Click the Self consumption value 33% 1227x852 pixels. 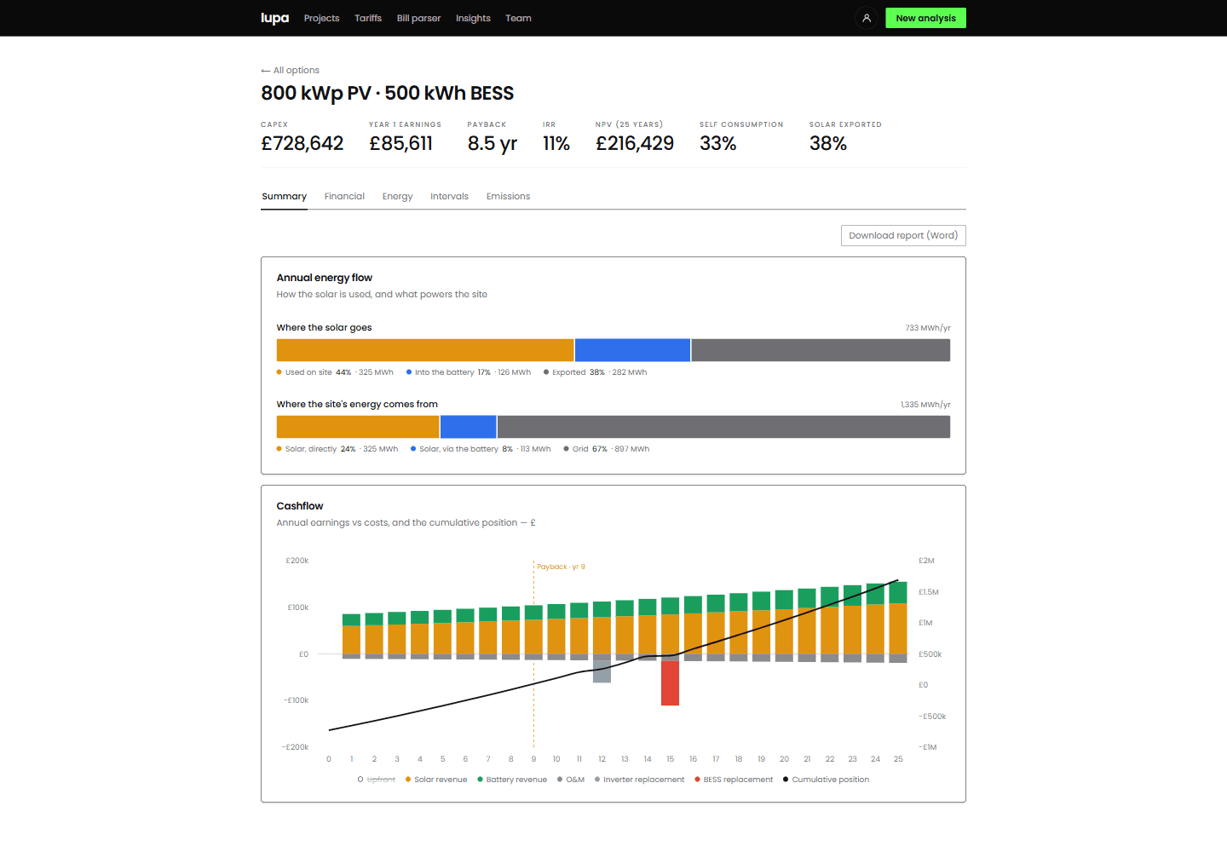click(718, 143)
